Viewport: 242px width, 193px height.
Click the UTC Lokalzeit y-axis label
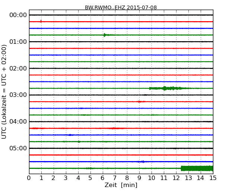point(4,92)
